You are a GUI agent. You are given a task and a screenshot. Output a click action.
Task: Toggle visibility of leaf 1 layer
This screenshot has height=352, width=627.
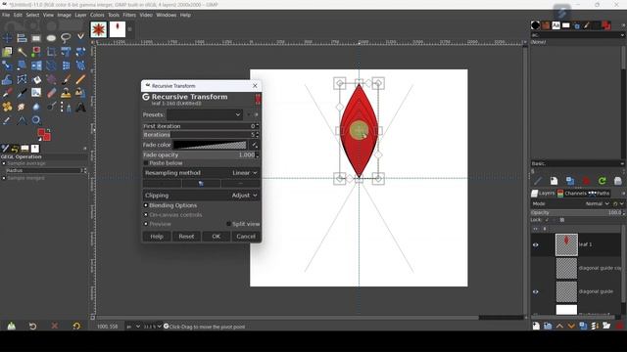click(536, 245)
